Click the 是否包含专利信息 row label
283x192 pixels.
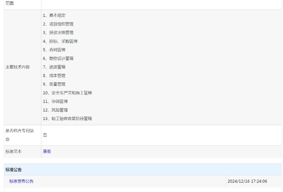tap(19, 135)
